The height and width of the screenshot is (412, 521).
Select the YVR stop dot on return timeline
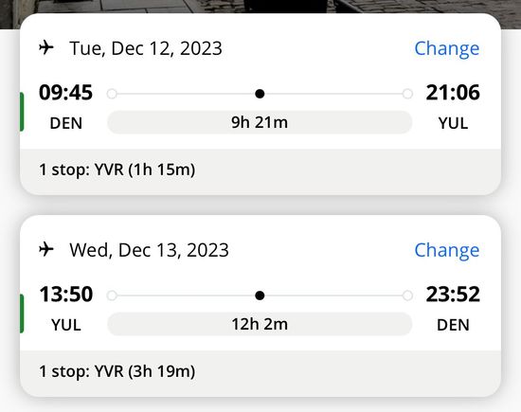pyautogui.click(x=260, y=296)
